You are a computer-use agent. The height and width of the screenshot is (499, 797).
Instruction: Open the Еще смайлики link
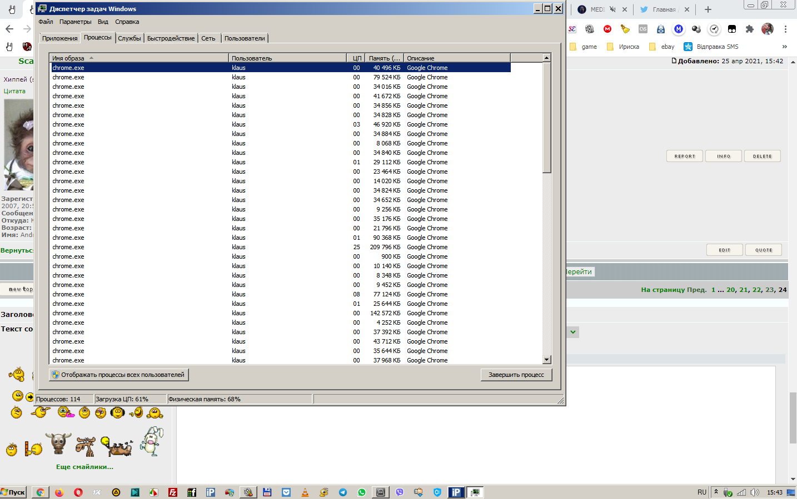(x=84, y=467)
